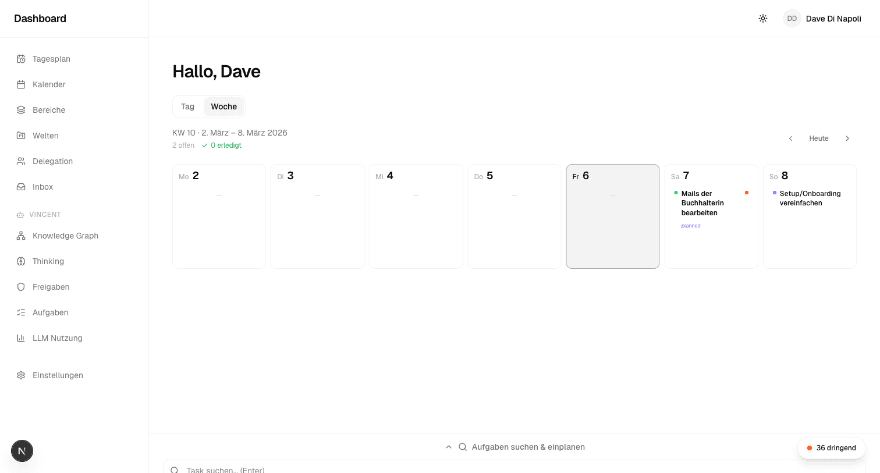Open the Setup/Onboarding vereinfachen task
The image size is (880, 473).
tap(810, 198)
